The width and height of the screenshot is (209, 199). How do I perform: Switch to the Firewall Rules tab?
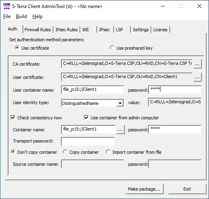[38, 30]
